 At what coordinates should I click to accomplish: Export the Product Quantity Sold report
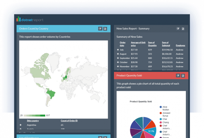pos(183,76)
